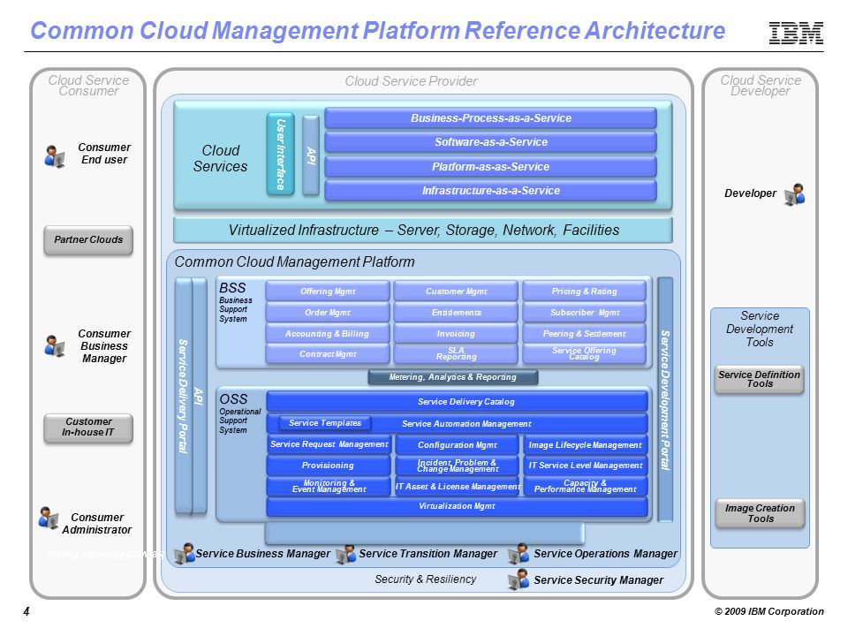
Task: Click the Image Lifecycle Management box
Action: click(585, 444)
